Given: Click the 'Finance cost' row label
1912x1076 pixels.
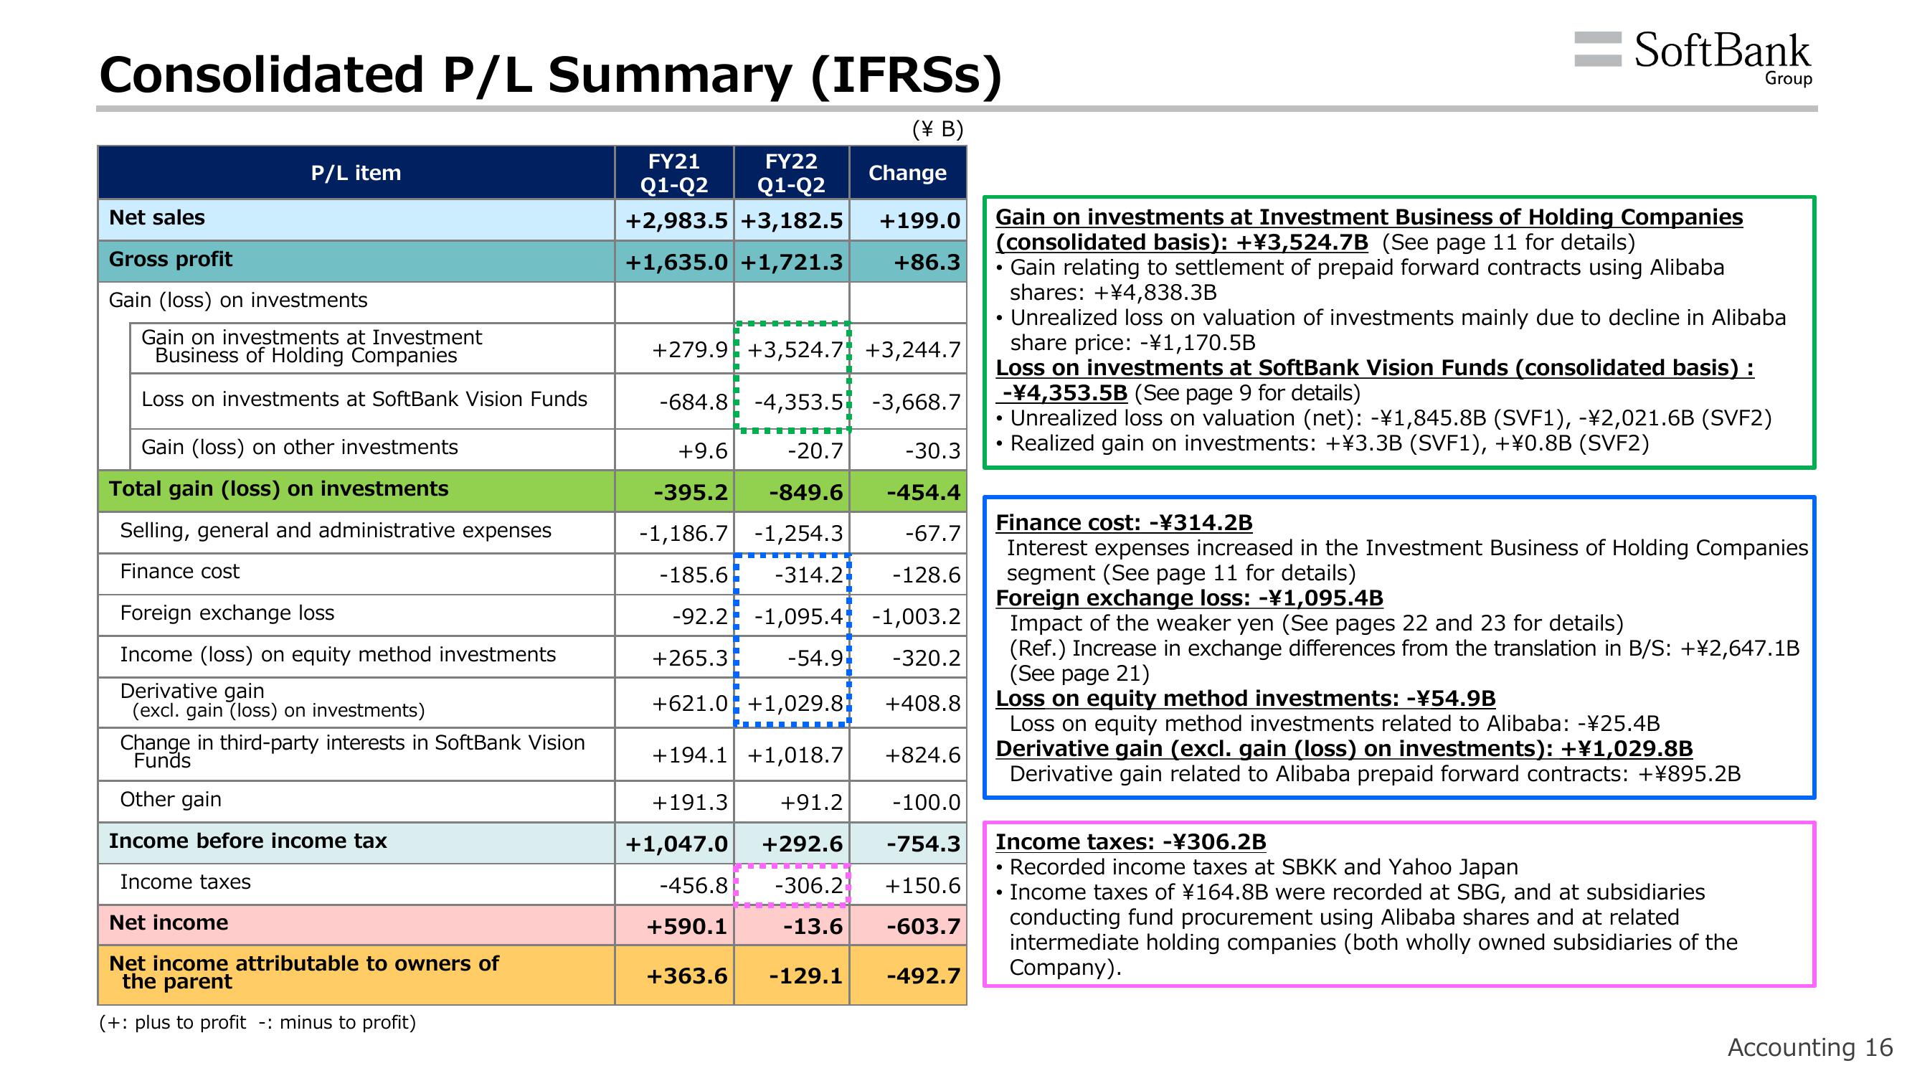Looking at the screenshot, I should [179, 571].
